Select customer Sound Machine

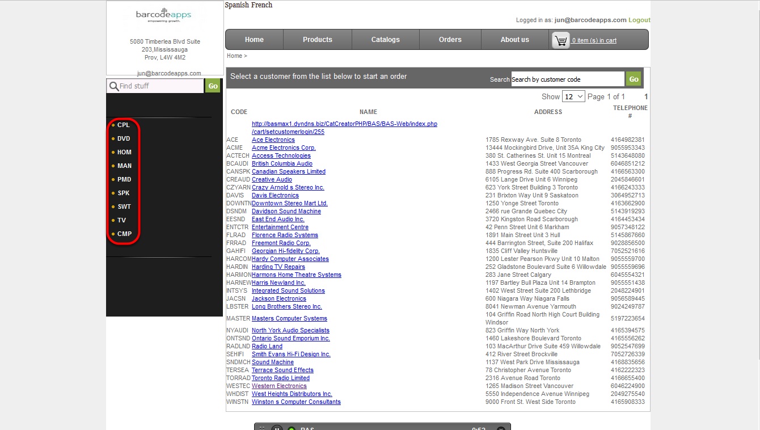273,362
